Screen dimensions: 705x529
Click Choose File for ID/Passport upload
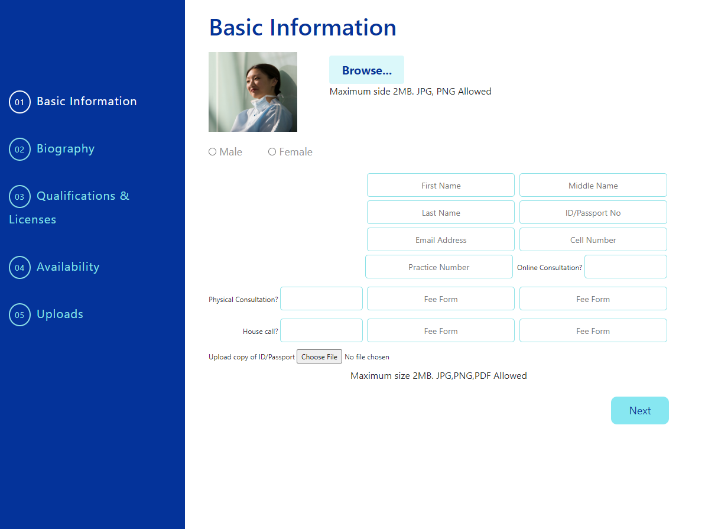point(319,357)
